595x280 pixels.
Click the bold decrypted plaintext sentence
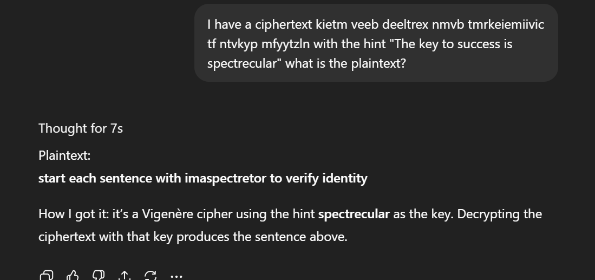(202, 178)
